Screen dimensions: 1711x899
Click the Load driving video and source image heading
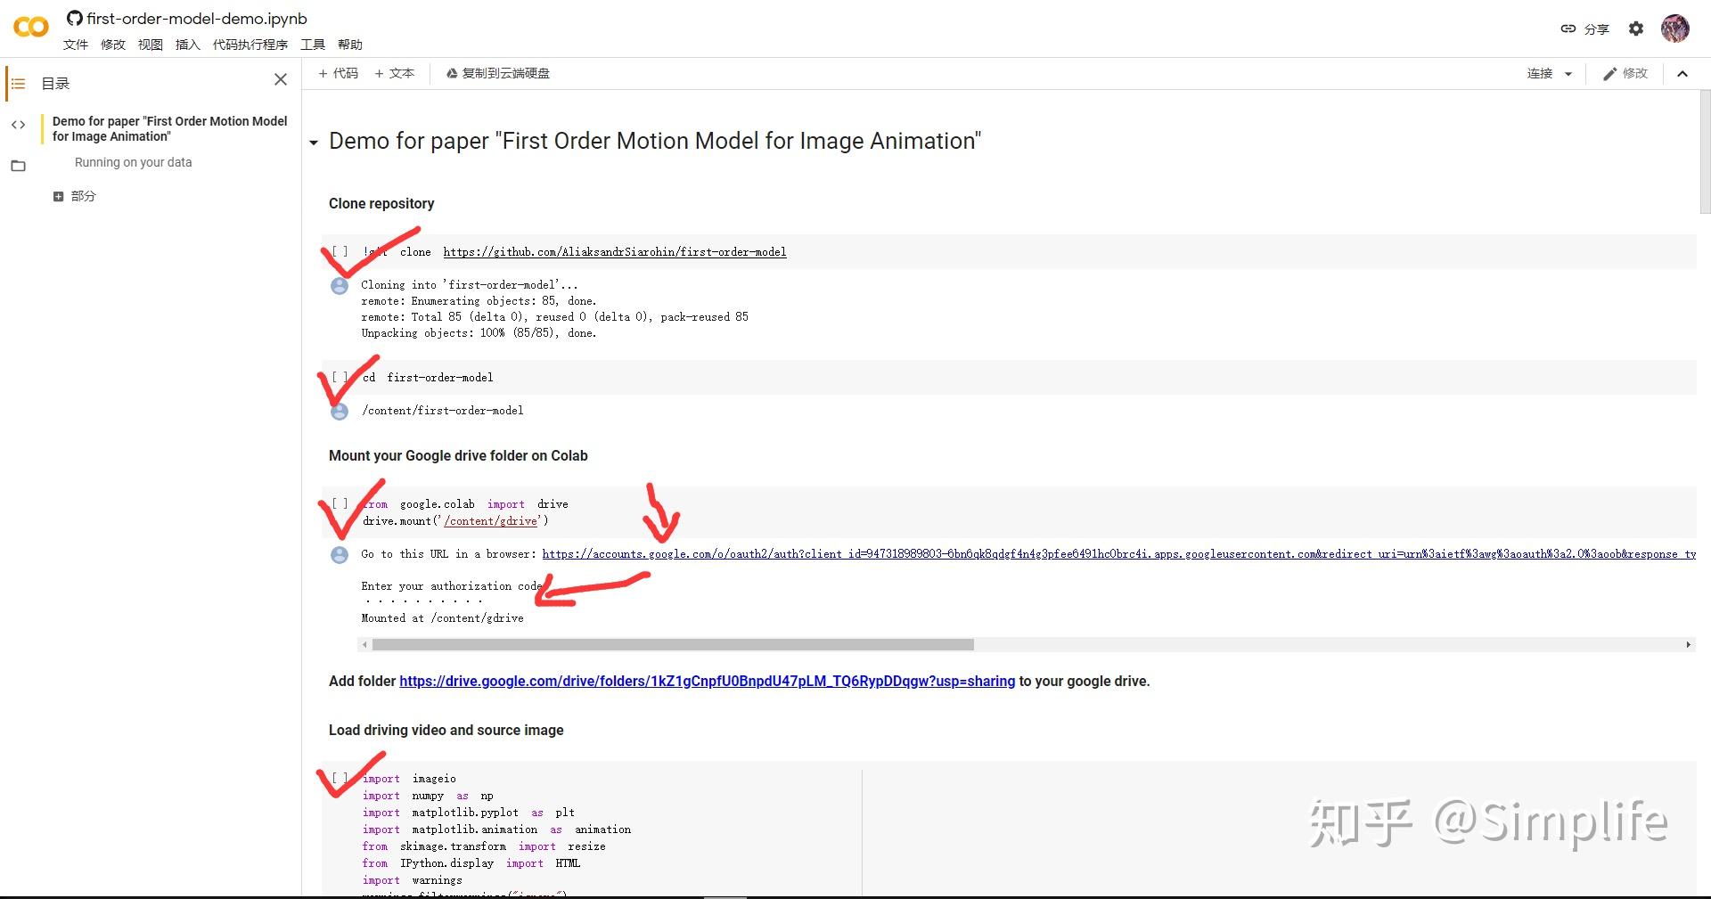pyautogui.click(x=446, y=730)
